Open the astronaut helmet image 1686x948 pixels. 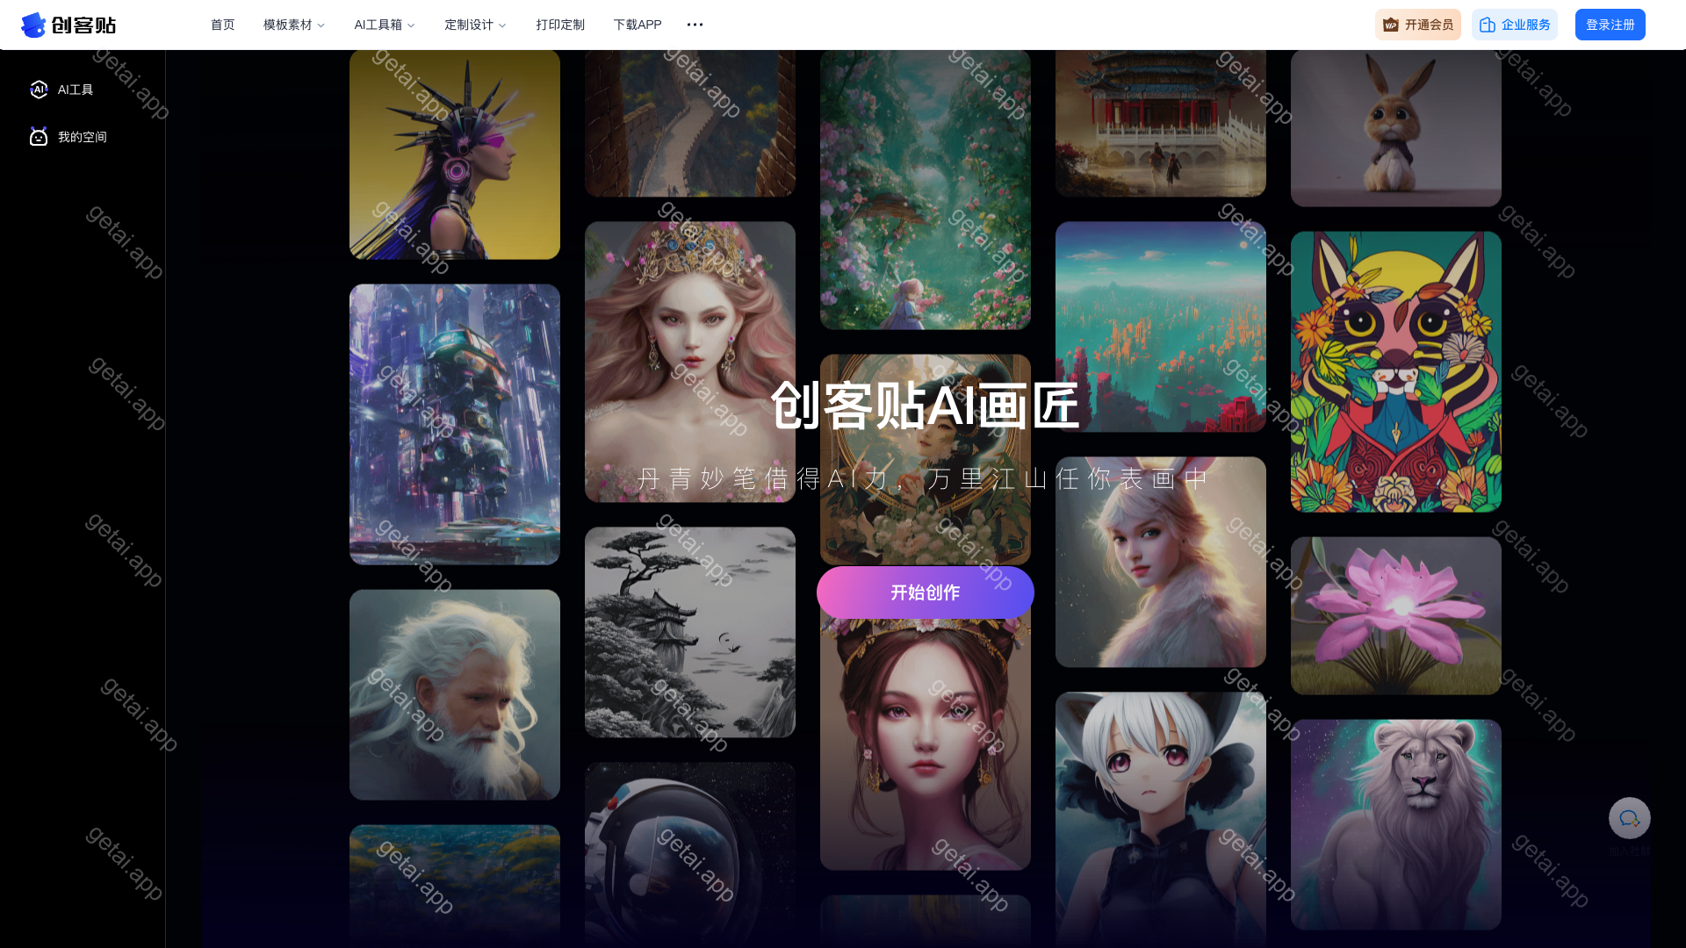pos(690,854)
